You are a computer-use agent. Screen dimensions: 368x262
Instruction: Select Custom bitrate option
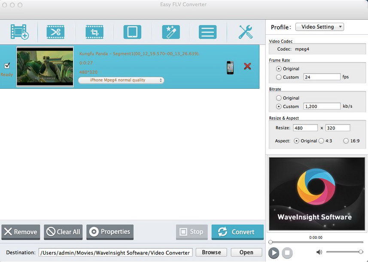279,106
